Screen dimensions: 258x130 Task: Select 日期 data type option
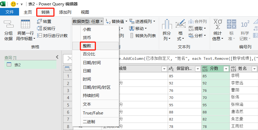[95, 71]
